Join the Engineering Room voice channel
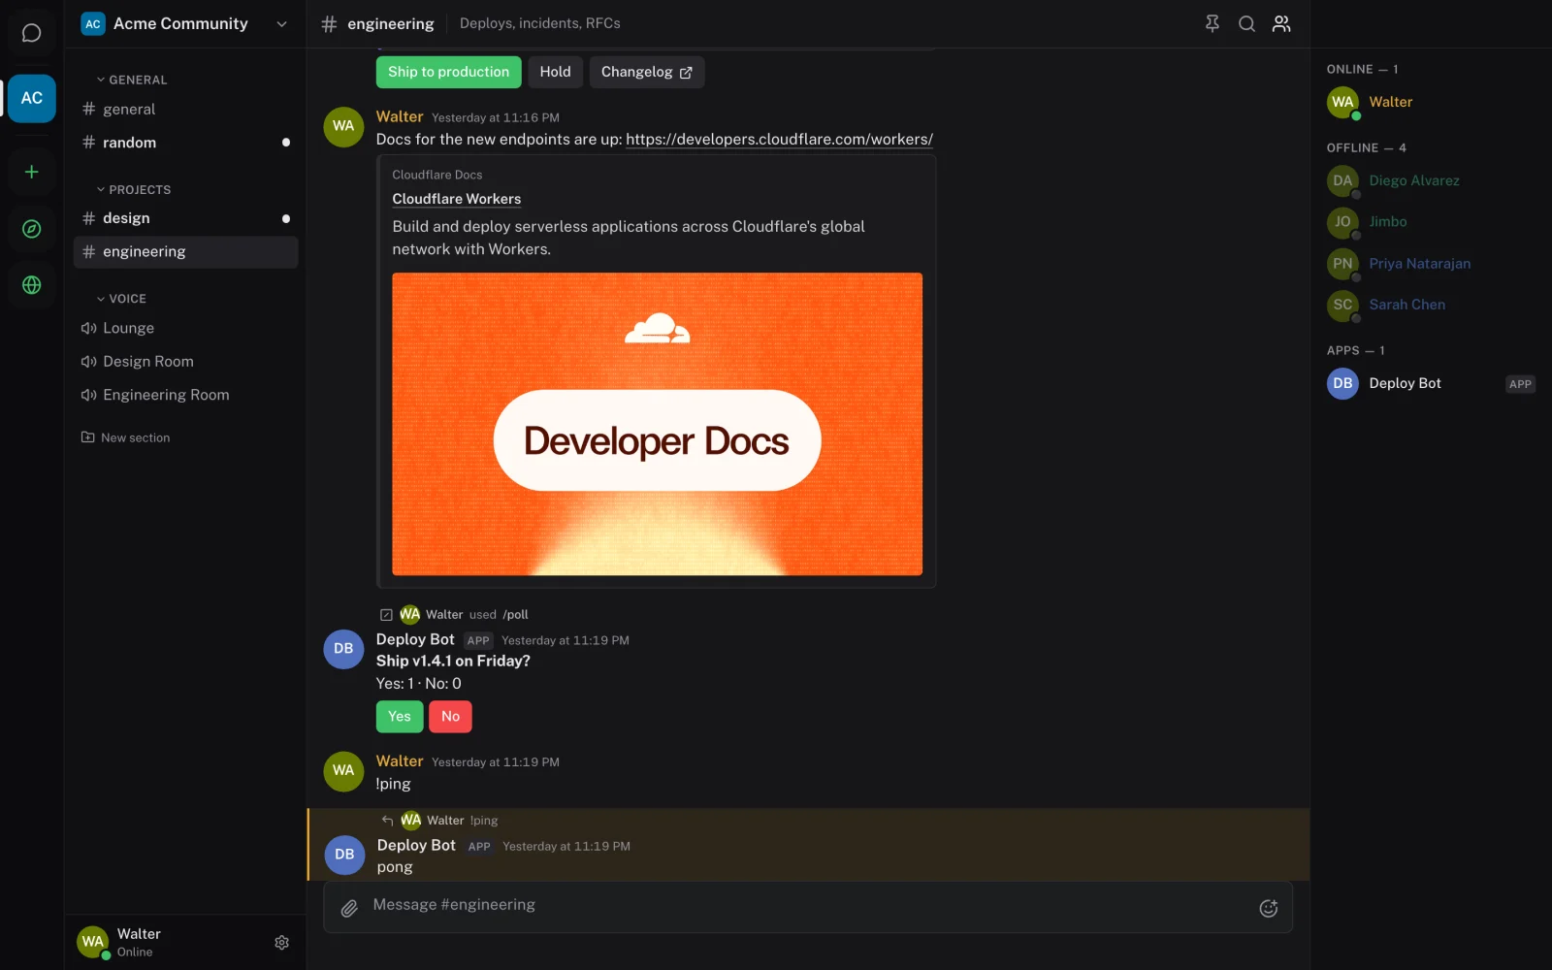The image size is (1552, 970). pos(185,395)
